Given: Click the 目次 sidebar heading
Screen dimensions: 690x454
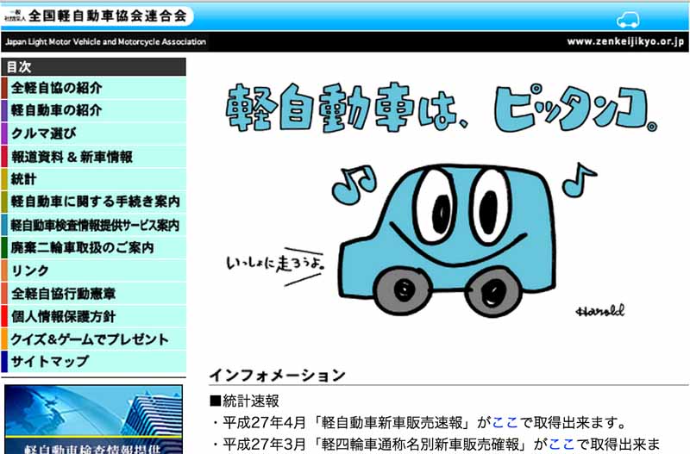Looking at the screenshot, I should pyautogui.click(x=94, y=67).
